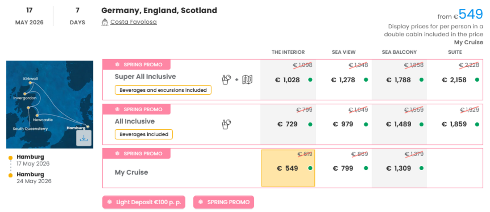The height and width of the screenshot is (212, 490).
Task: Open the Costa Favolosa ship link
Action: point(133,22)
